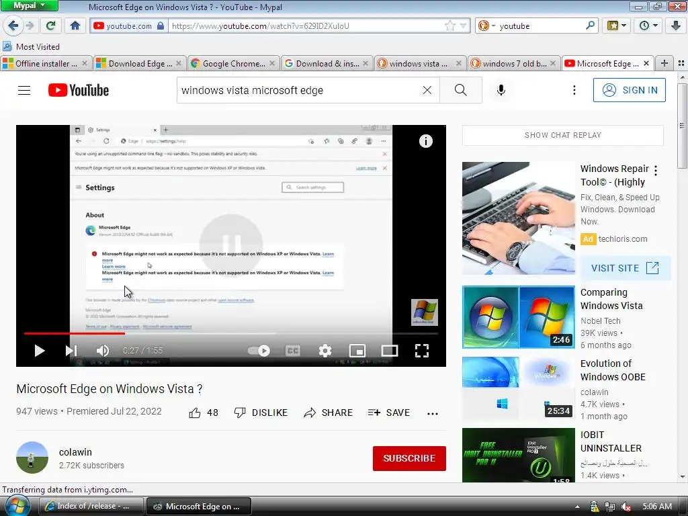Save the video to a playlist

click(x=389, y=413)
